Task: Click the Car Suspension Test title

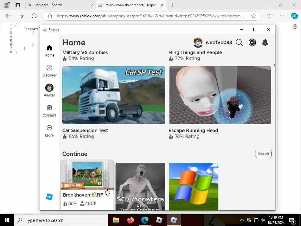Action: click(x=85, y=130)
